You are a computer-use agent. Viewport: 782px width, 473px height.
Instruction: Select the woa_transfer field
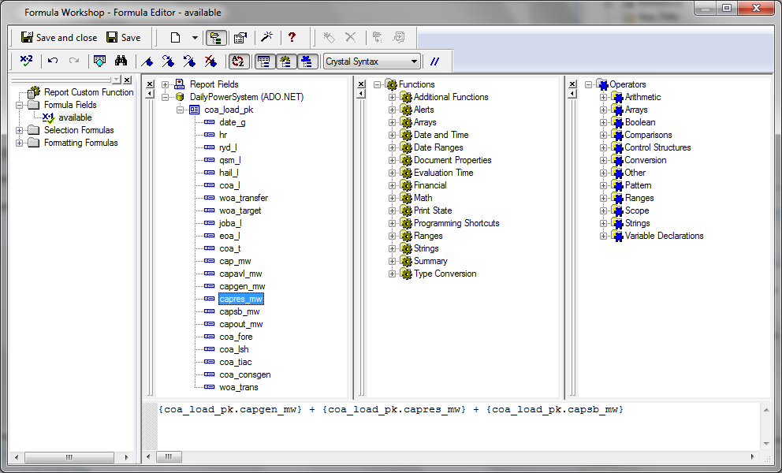[x=244, y=198]
